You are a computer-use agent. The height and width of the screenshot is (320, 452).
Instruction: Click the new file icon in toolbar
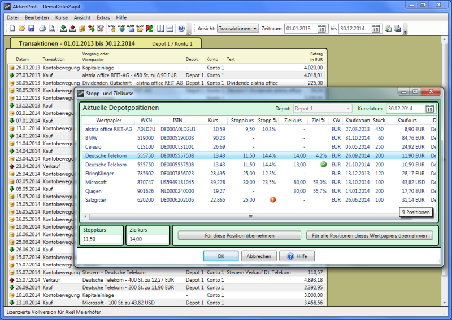(x=12, y=28)
